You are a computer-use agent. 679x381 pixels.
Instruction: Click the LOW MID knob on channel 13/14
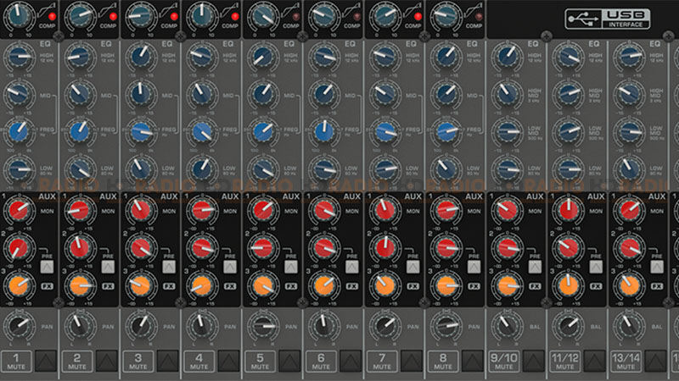[x=629, y=132]
